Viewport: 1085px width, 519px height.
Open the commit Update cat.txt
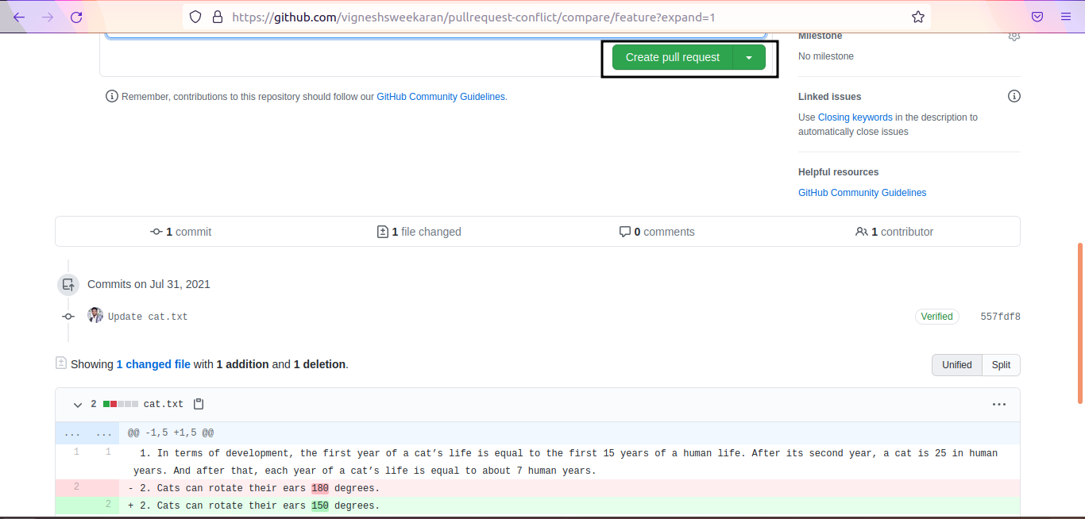click(148, 316)
